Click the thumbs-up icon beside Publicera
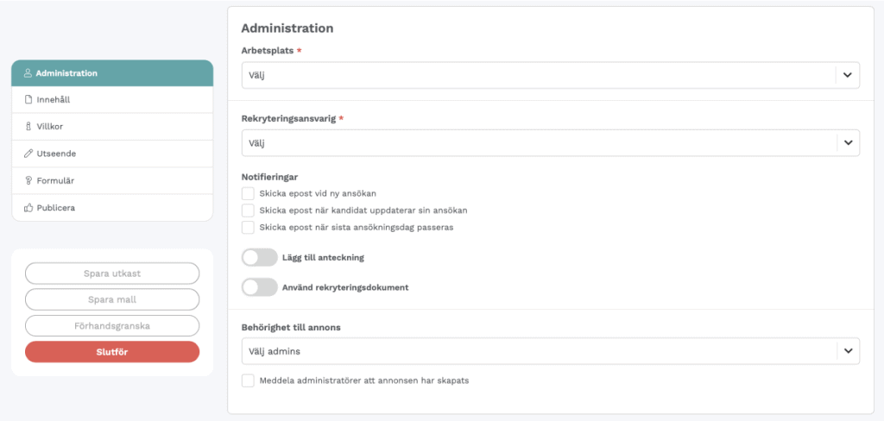The width and height of the screenshot is (884, 421). point(28,208)
